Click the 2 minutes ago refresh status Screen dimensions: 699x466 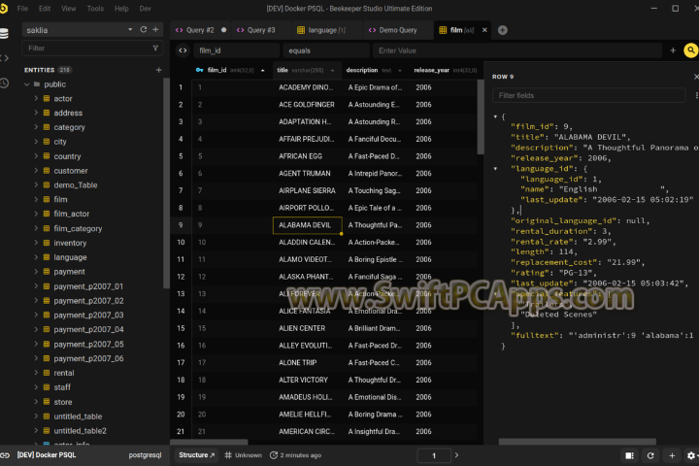[x=295, y=455]
